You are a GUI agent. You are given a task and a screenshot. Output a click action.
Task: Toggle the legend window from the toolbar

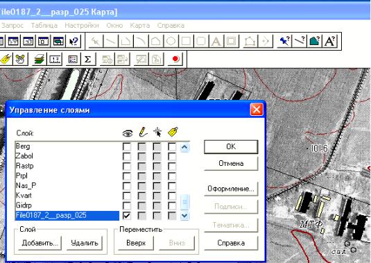pyautogui.click(x=73, y=59)
